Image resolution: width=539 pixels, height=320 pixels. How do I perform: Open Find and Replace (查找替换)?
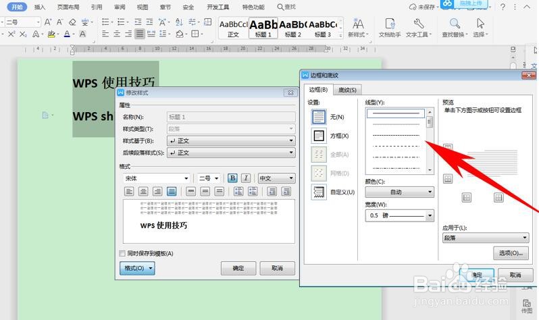point(455,28)
